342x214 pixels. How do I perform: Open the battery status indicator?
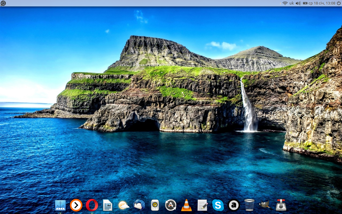[305, 3]
